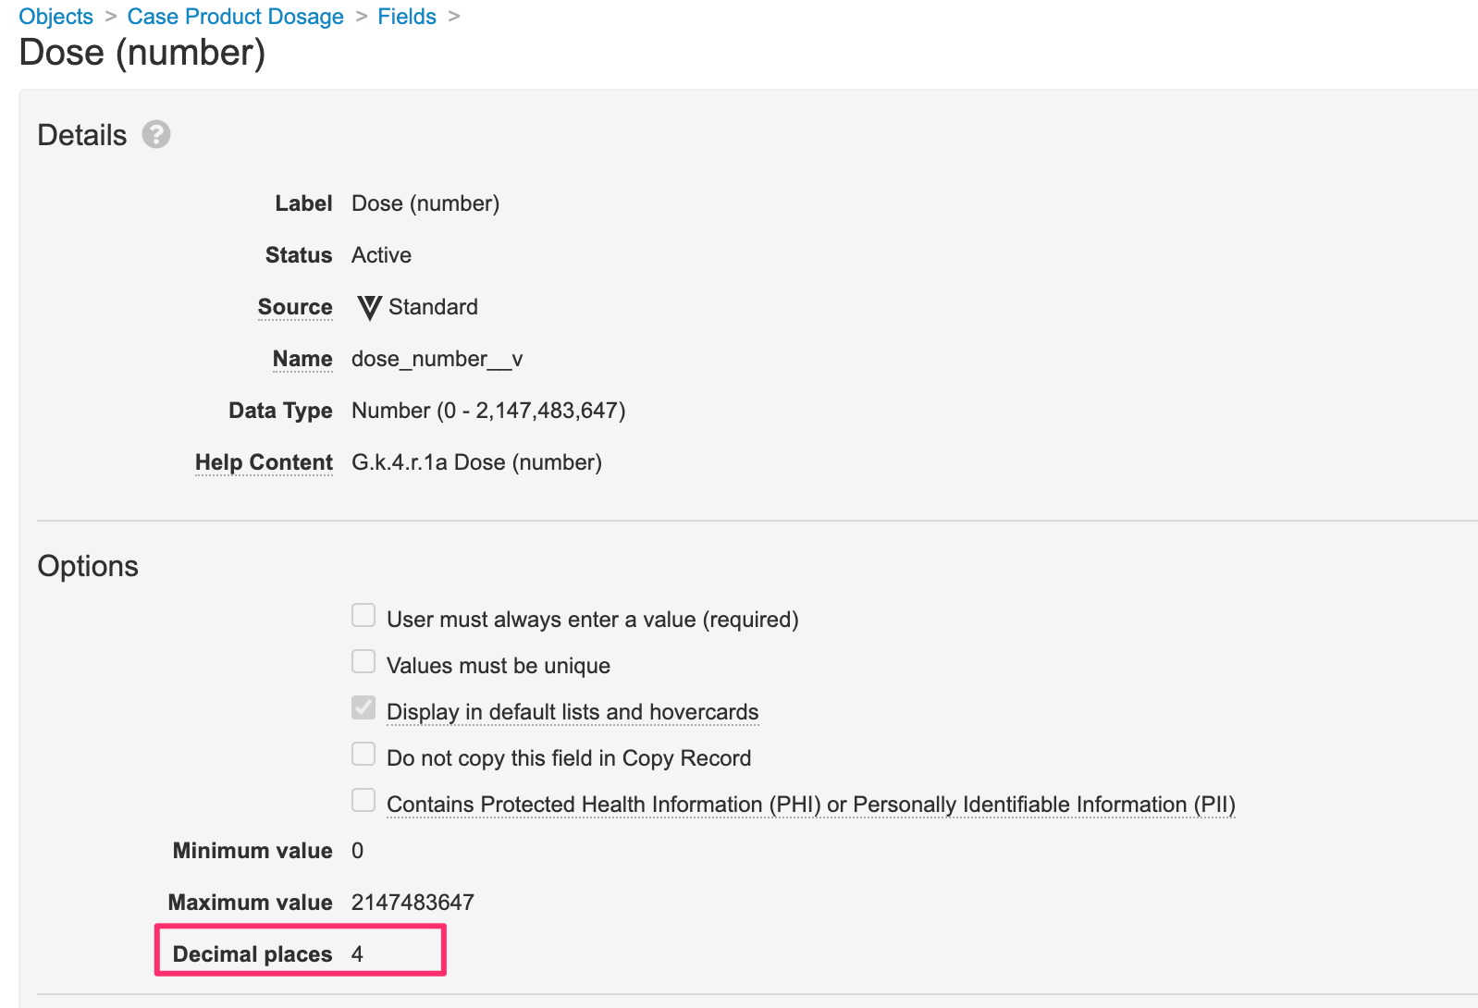Click the Help Content label
Viewport: 1478px width, 1008px height.
[264, 462]
